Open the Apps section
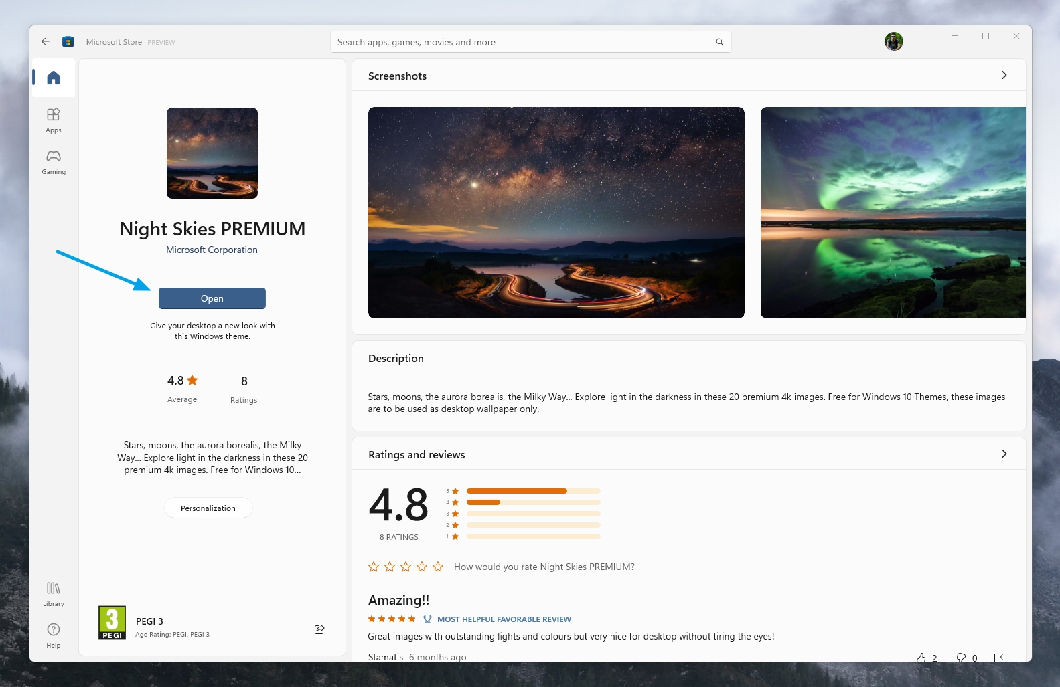This screenshot has width=1060, height=687. point(54,120)
